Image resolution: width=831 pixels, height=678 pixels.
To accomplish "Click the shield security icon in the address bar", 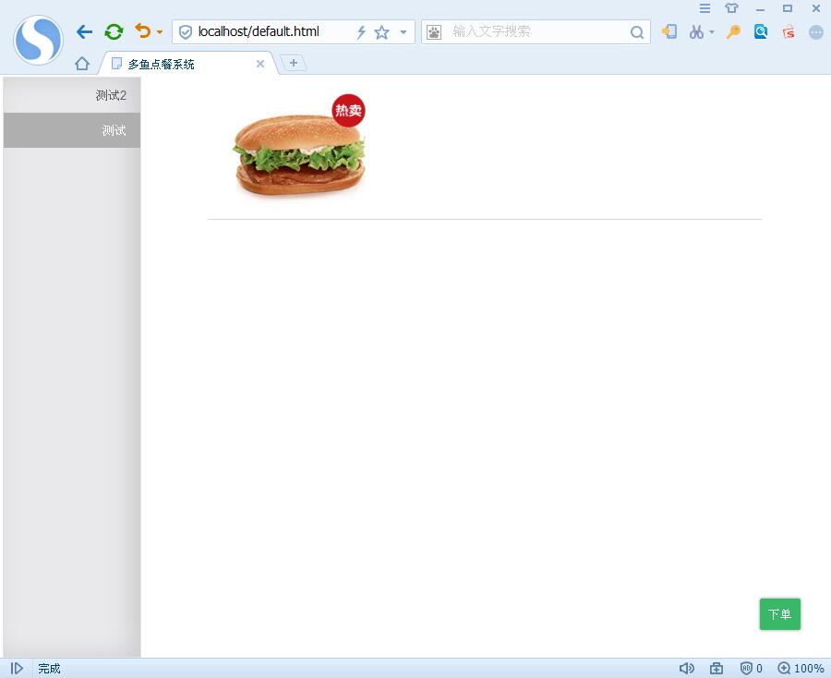I will (x=185, y=32).
